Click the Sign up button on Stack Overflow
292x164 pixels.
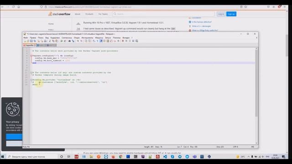coord(231,14)
